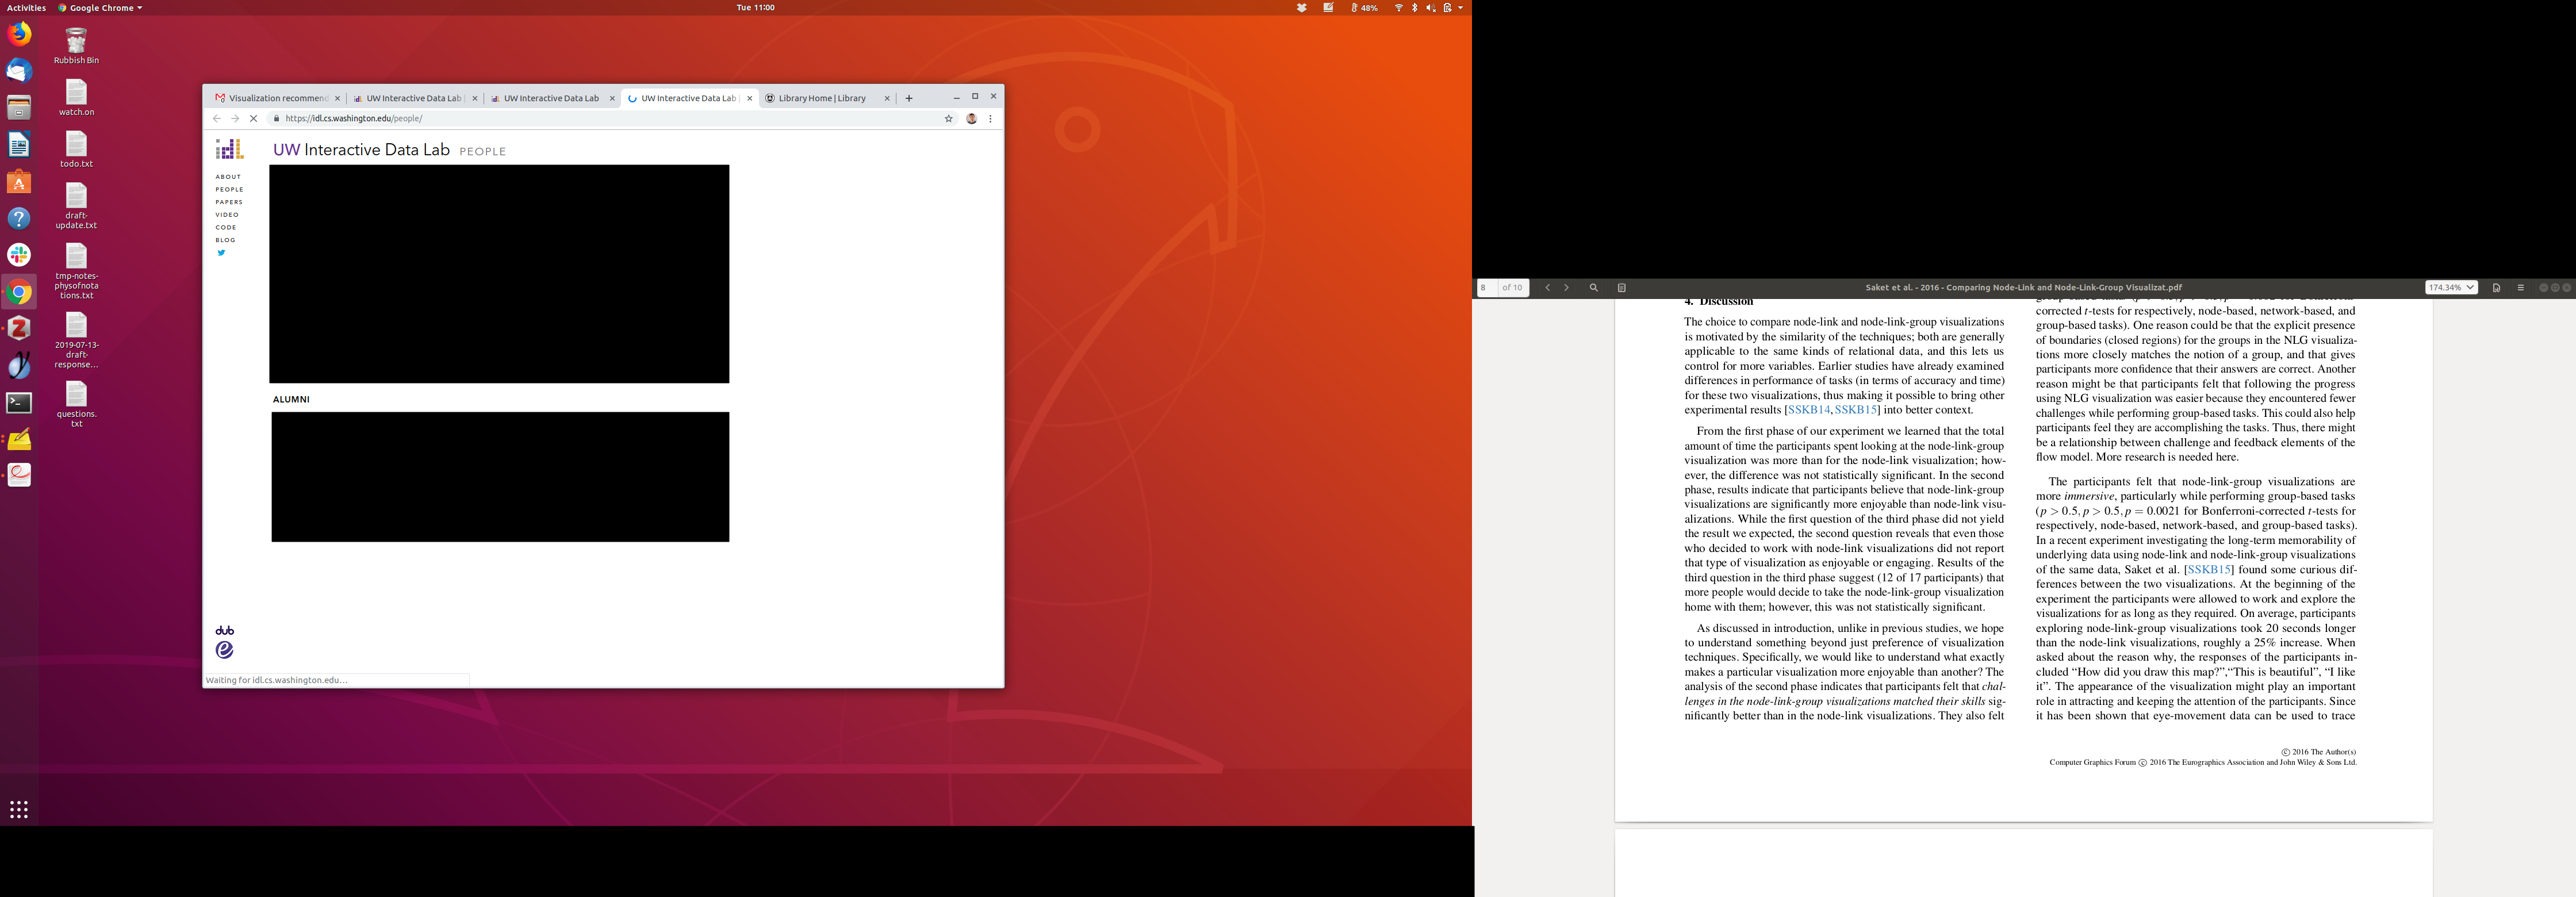Click the Twitter bird icon in sidebar
This screenshot has height=897, width=2576.
click(x=221, y=253)
